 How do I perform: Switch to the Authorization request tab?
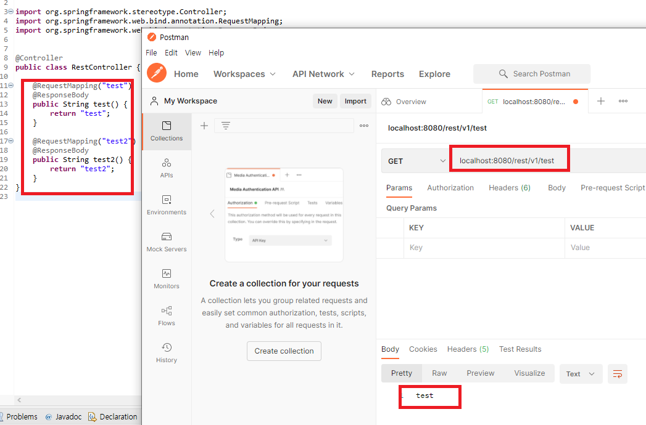point(450,188)
